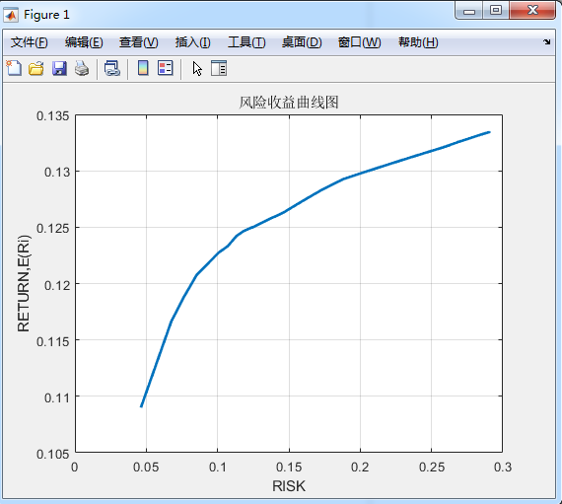Toggle the Edit Plot arrow tool
562x504 pixels.
[x=197, y=68]
